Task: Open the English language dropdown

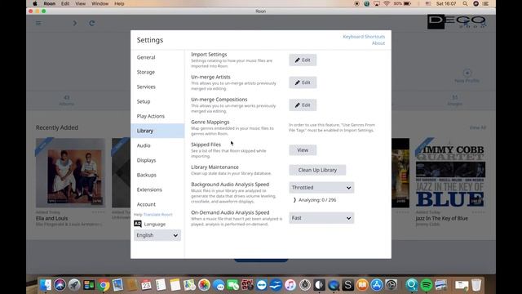Action: [x=157, y=235]
